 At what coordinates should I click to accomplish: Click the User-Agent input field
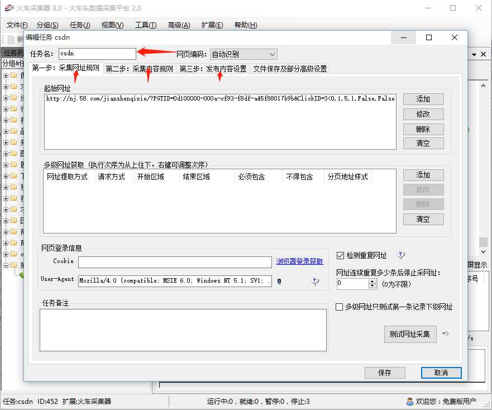click(x=175, y=280)
